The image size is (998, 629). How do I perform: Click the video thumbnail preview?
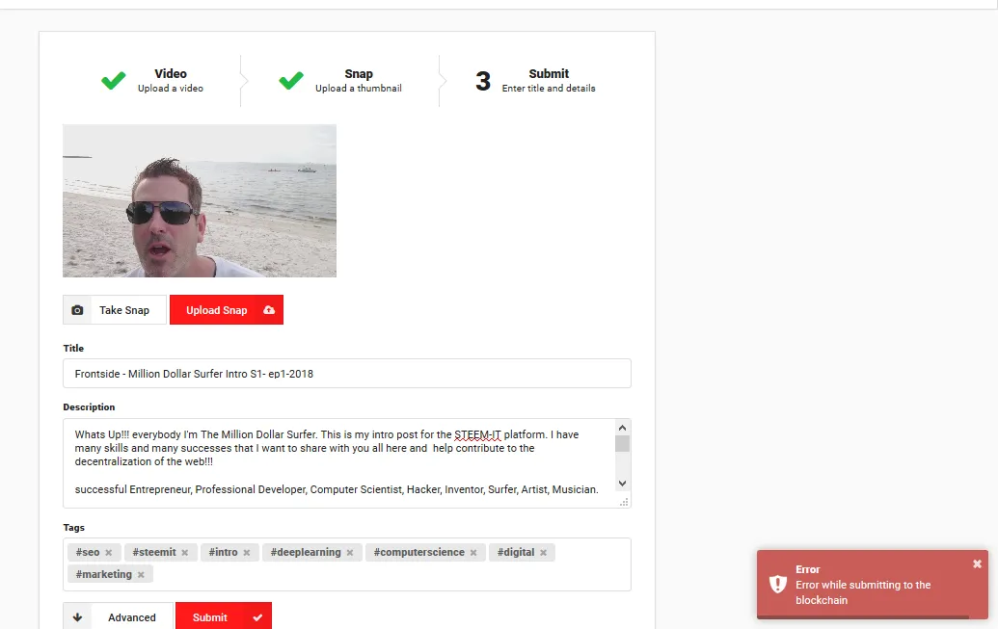tap(200, 201)
